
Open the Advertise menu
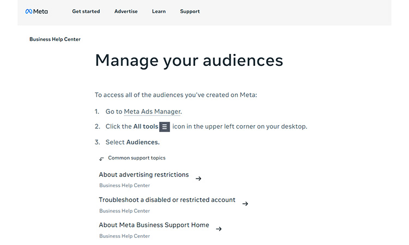126,11
